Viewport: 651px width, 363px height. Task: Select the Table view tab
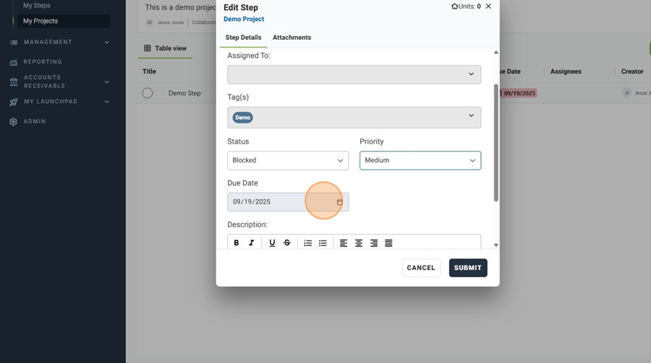click(x=165, y=48)
